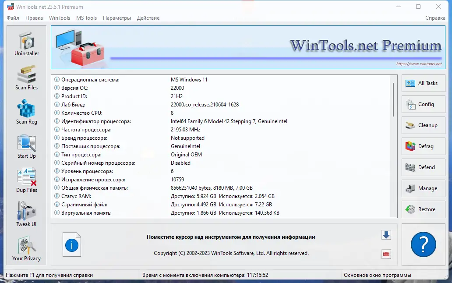Select the Dup Files tool
The image size is (452, 283).
click(26, 179)
